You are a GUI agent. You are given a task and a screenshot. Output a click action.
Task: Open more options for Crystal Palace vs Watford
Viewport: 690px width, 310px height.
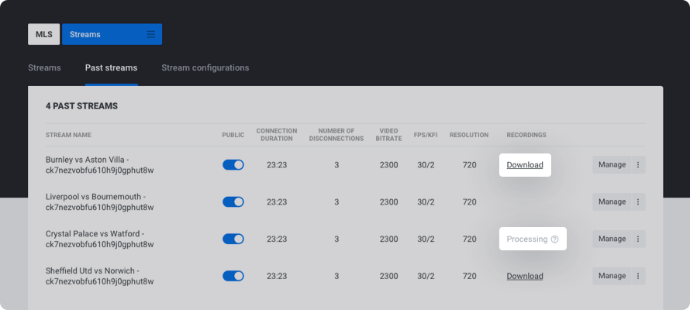[x=638, y=239]
